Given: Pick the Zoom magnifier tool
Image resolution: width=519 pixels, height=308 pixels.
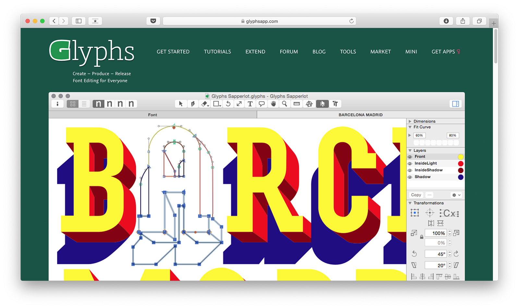Looking at the screenshot, I should point(284,104).
